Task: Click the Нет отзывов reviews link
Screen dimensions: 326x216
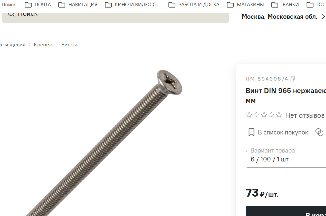Action: point(305,115)
